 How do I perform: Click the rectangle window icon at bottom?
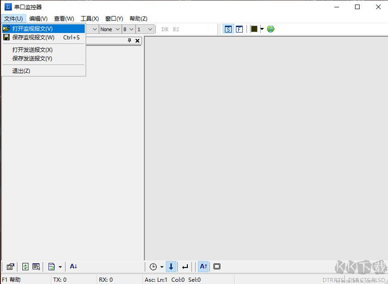(x=217, y=267)
